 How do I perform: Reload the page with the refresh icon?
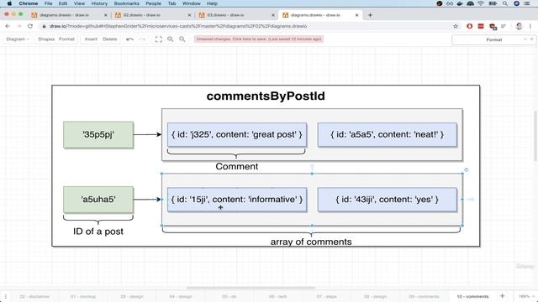30,26
